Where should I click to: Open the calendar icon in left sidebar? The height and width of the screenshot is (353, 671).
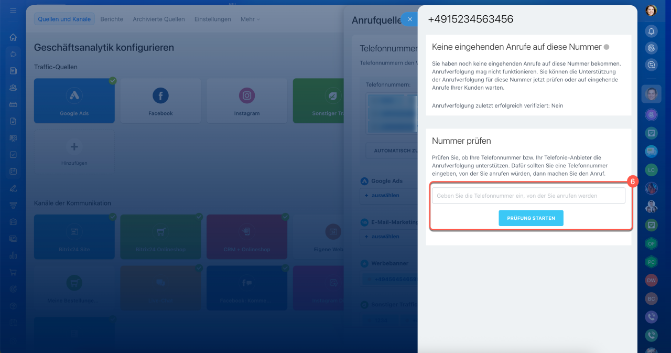[x=13, y=172]
